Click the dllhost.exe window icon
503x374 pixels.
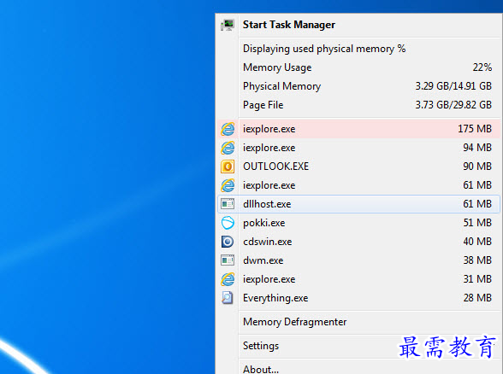pos(228,204)
